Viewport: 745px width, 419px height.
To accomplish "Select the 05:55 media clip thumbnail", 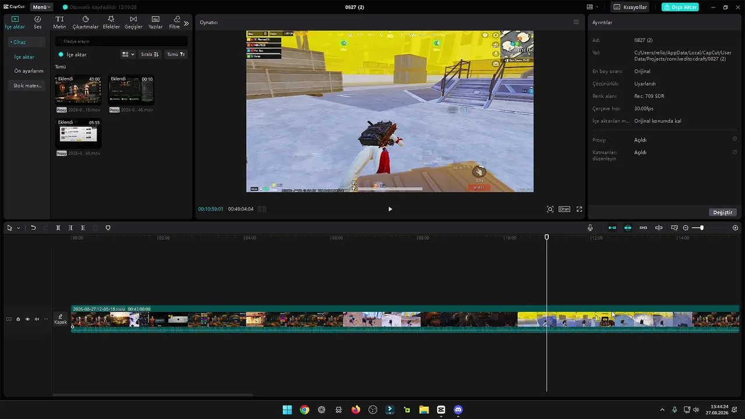I will tap(78, 133).
